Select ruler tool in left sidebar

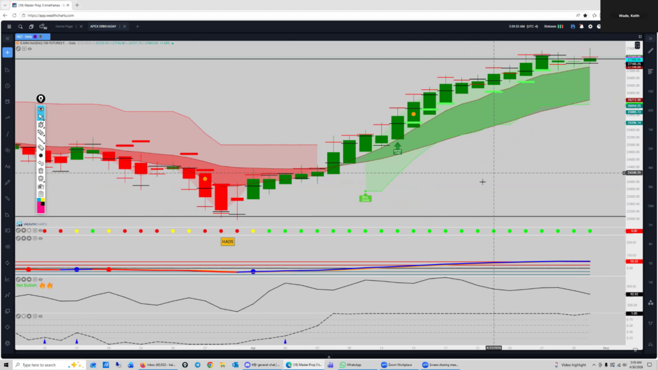click(x=8, y=198)
